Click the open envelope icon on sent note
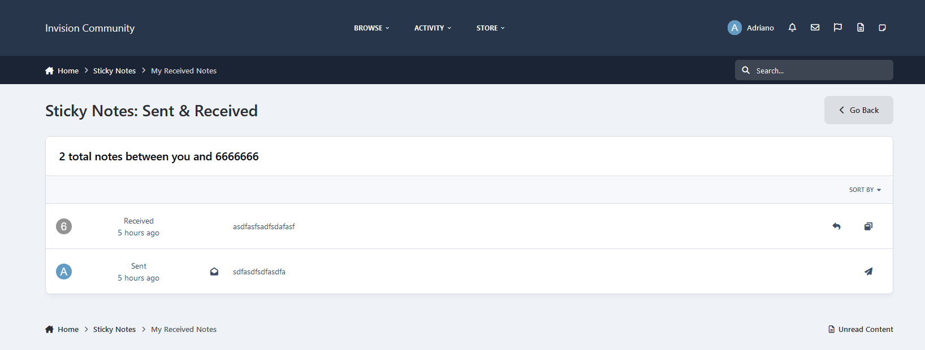This screenshot has width=925, height=350. 214,272
